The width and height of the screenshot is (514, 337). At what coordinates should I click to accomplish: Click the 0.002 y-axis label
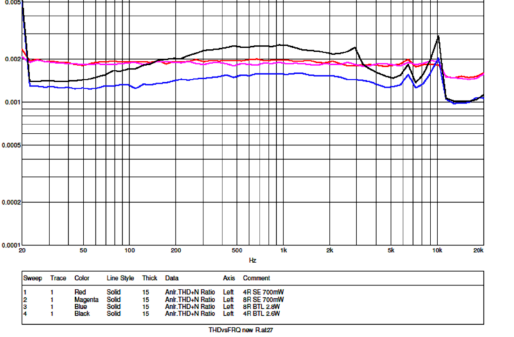point(12,59)
